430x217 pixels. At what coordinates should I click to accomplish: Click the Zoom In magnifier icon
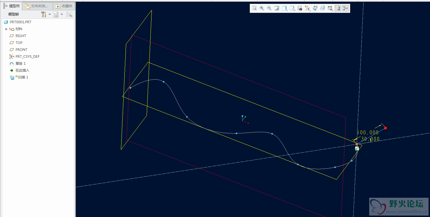coord(262,8)
